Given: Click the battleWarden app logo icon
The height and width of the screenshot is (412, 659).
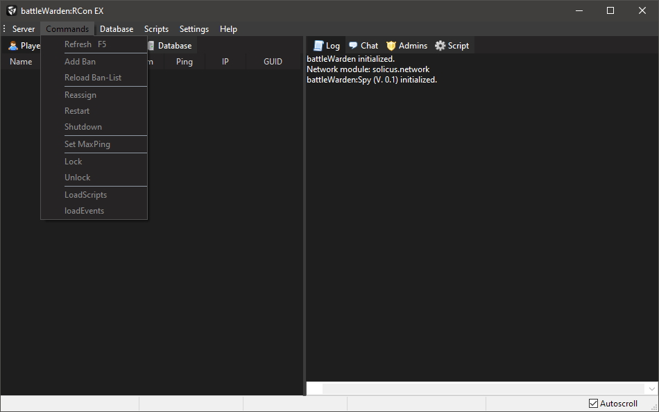Looking at the screenshot, I should click(x=12, y=10).
